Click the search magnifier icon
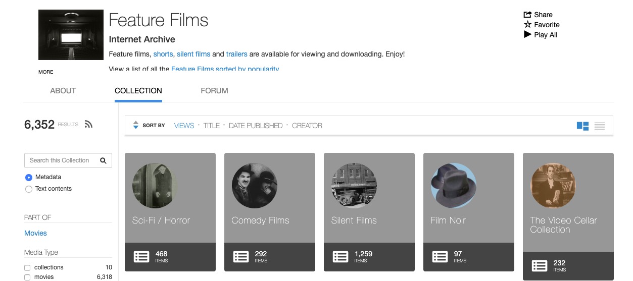633x281 pixels. (103, 160)
